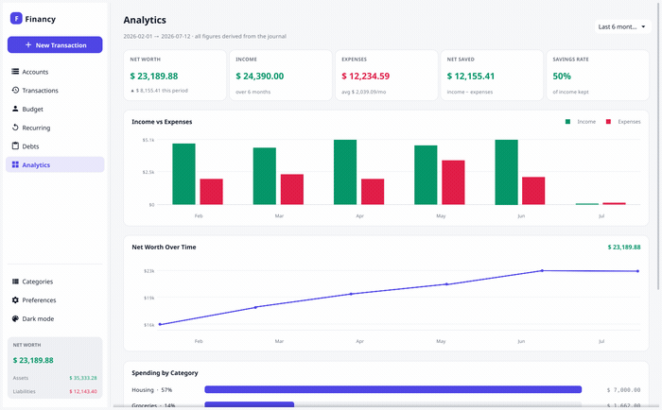This screenshot has width=662, height=410.
Task: Click the Net Worth Over Time title
Action: point(164,248)
